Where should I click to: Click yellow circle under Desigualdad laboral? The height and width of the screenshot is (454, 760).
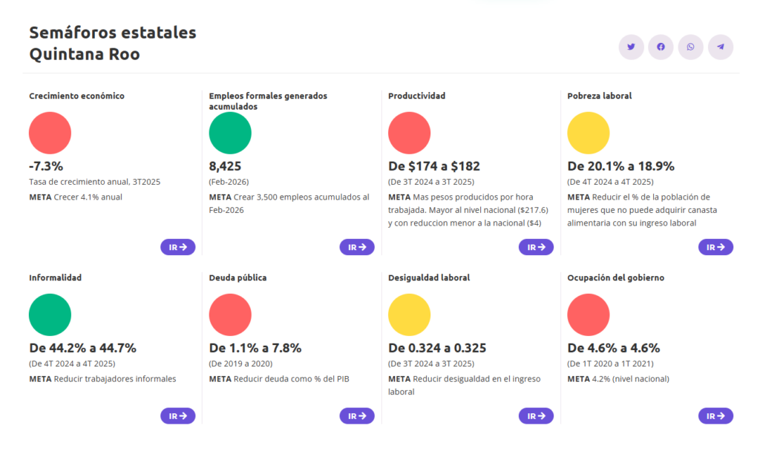pyautogui.click(x=409, y=315)
